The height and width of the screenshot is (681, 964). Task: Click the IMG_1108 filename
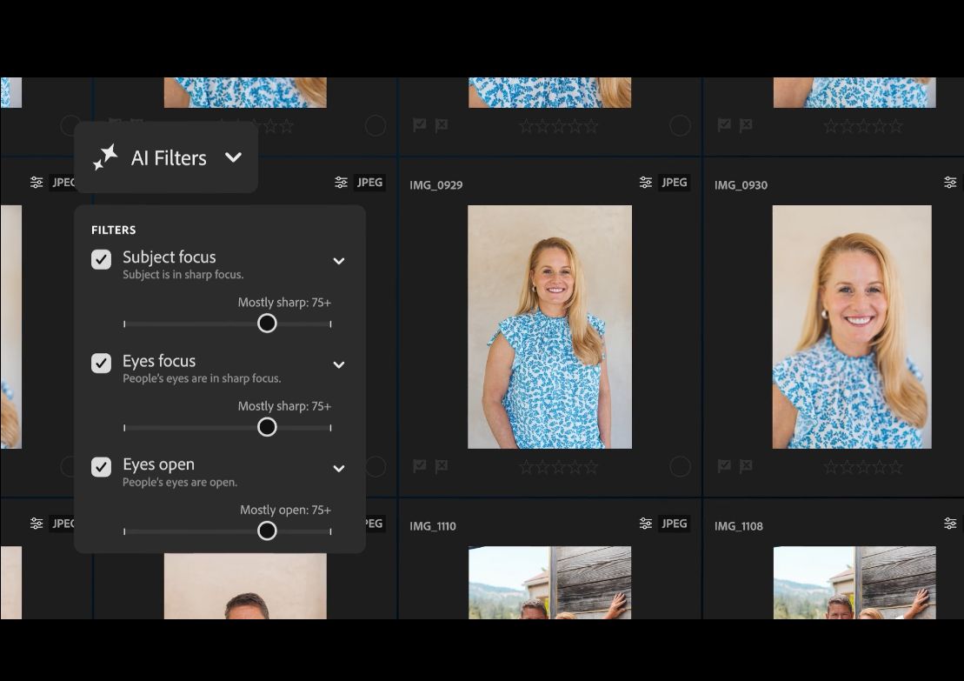point(738,526)
